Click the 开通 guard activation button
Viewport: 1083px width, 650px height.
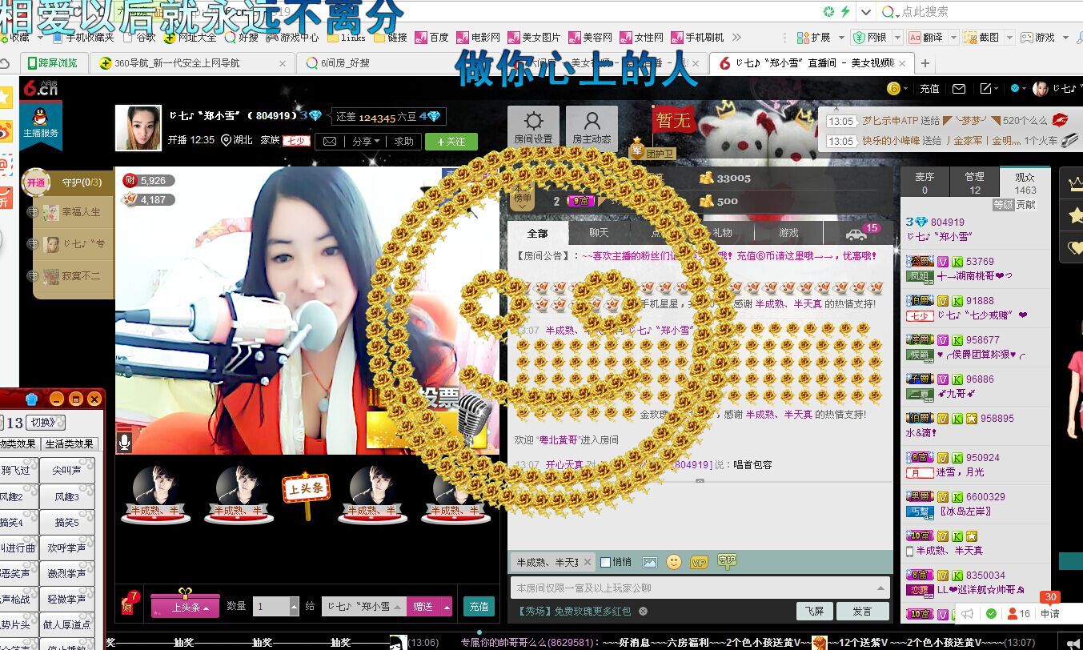35,183
